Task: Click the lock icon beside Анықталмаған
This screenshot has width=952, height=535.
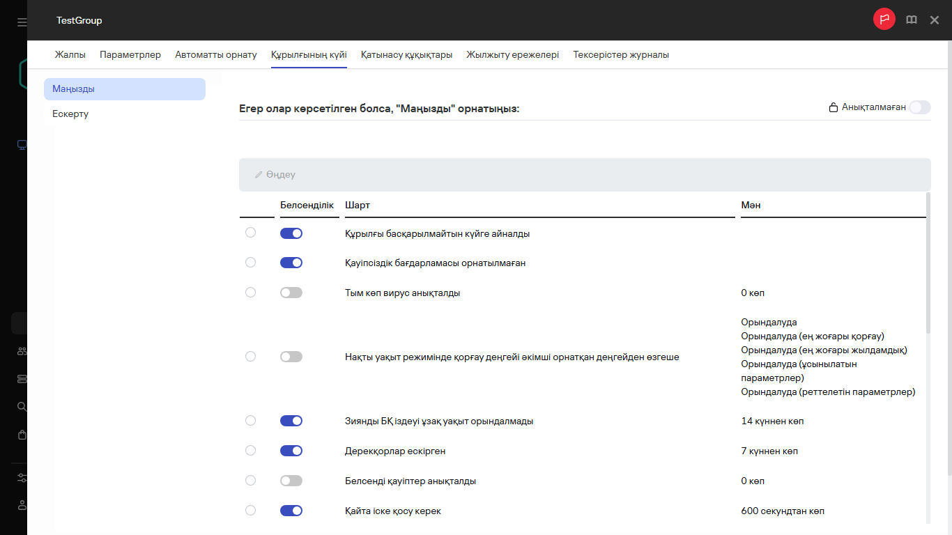Action: [832, 107]
